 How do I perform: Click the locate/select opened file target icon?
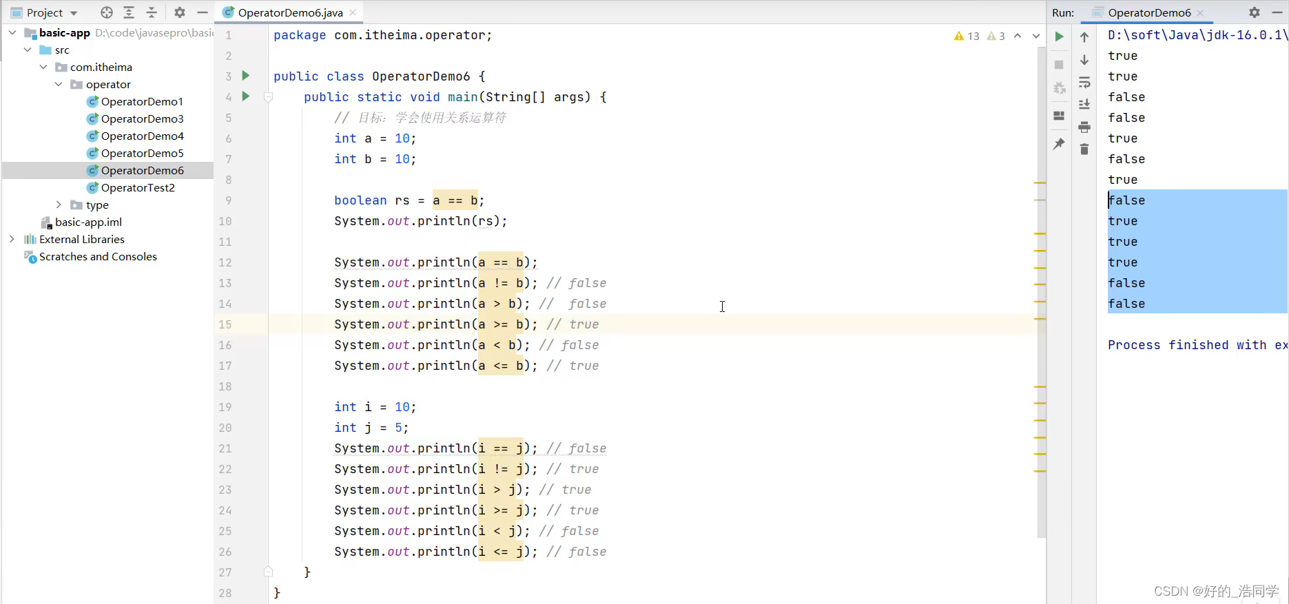pos(106,12)
